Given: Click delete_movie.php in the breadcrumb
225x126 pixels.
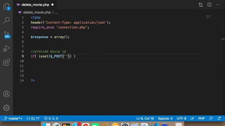Looking at the screenshot, I should pyautogui.click(x=37, y=13).
